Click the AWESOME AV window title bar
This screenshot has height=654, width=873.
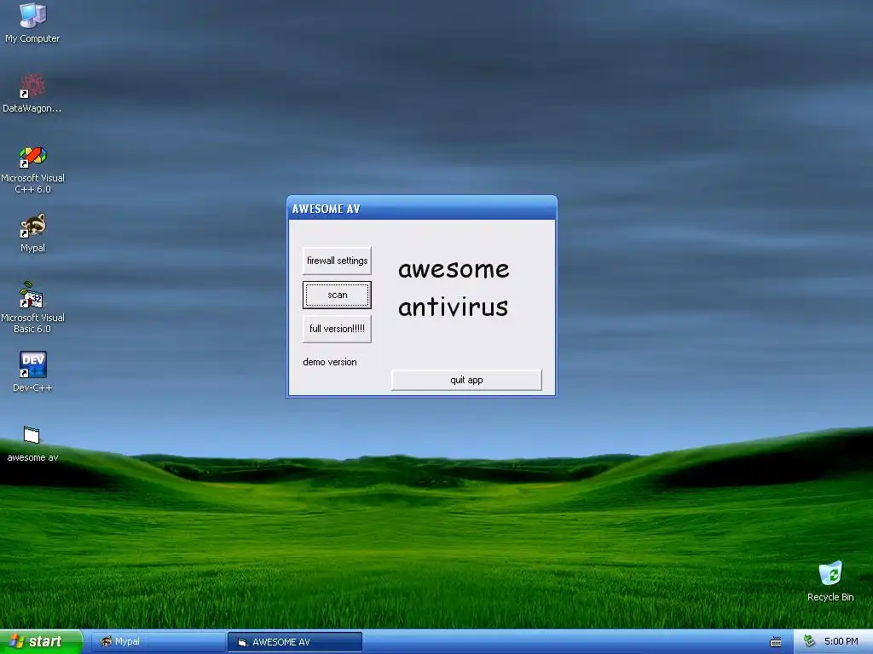tap(421, 209)
